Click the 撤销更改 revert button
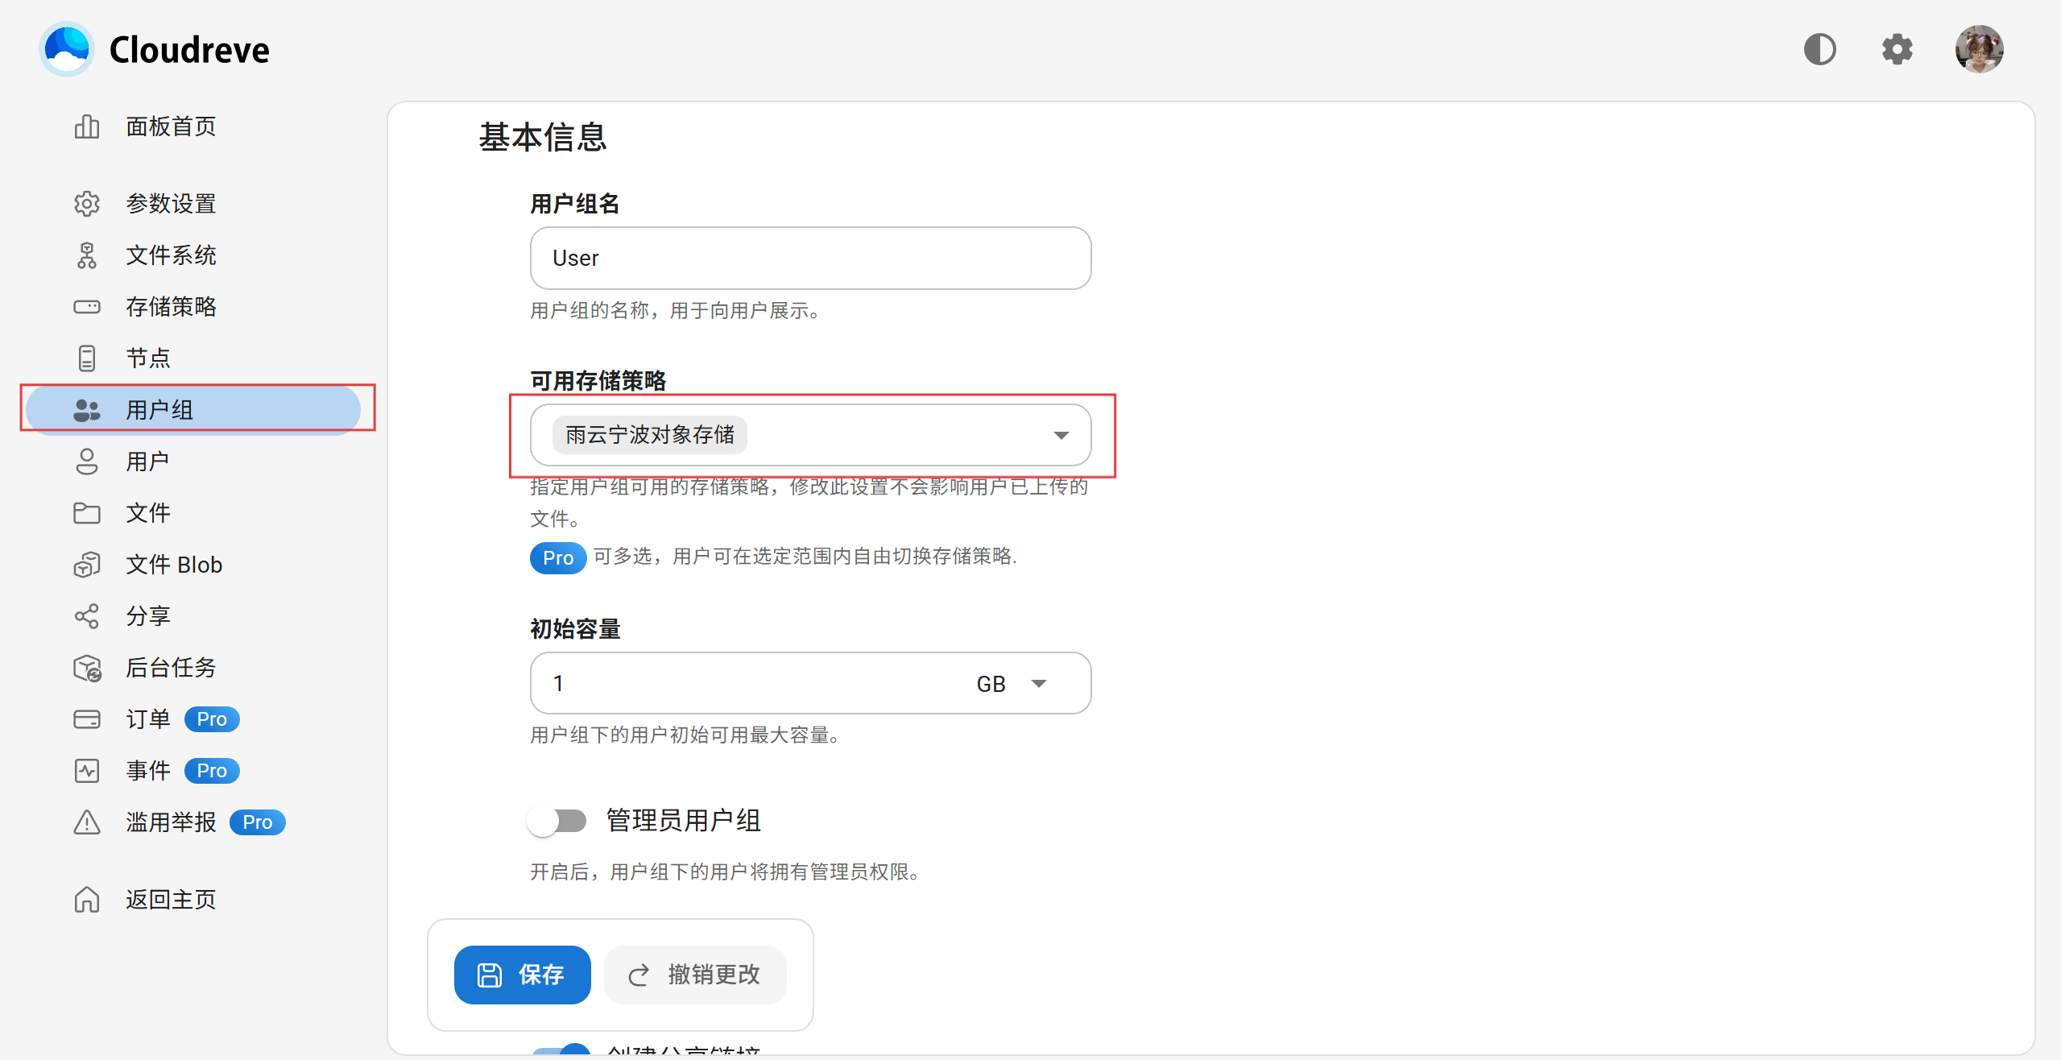Image resolution: width=2061 pixels, height=1060 pixels. (695, 975)
